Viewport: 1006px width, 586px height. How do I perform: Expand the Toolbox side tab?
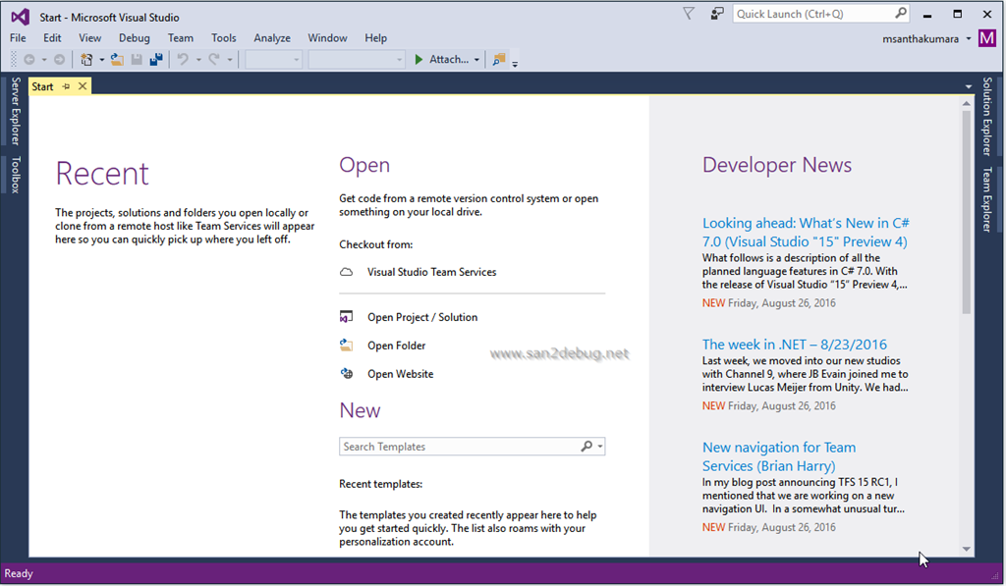(16, 175)
